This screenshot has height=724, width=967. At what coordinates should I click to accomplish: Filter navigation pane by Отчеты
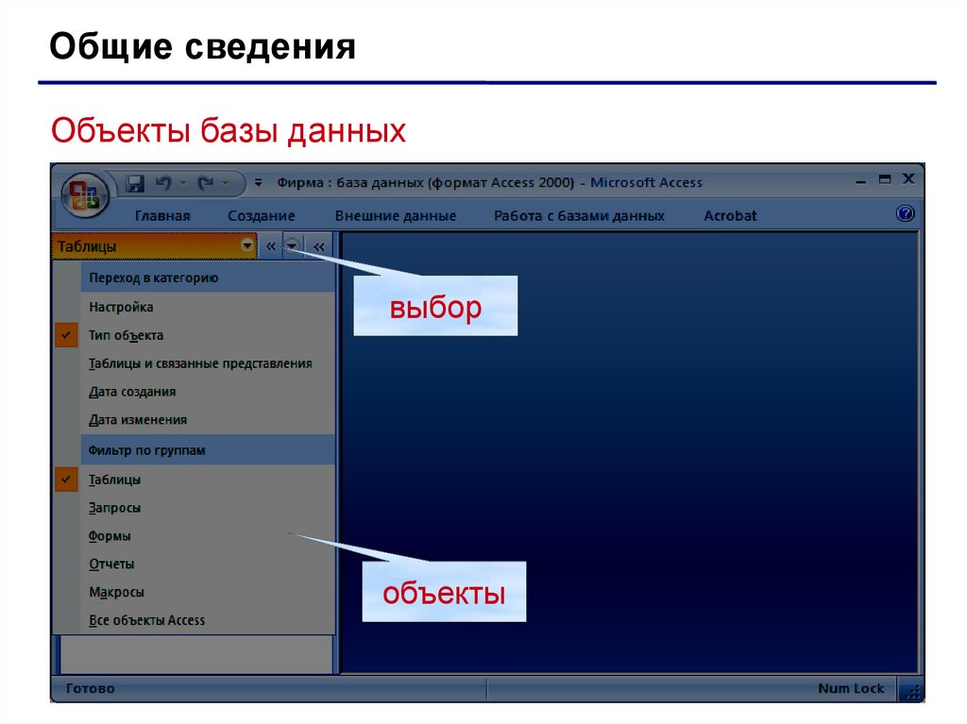click(x=208, y=564)
